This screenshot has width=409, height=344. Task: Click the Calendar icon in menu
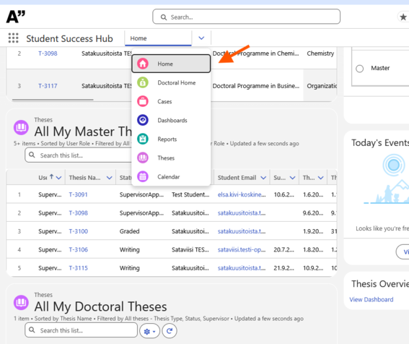pos(143,176)
